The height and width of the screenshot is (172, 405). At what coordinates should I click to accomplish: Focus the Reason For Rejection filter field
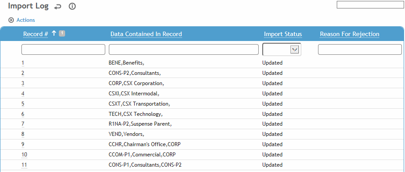pyautogui.click(x=360, y=49)
